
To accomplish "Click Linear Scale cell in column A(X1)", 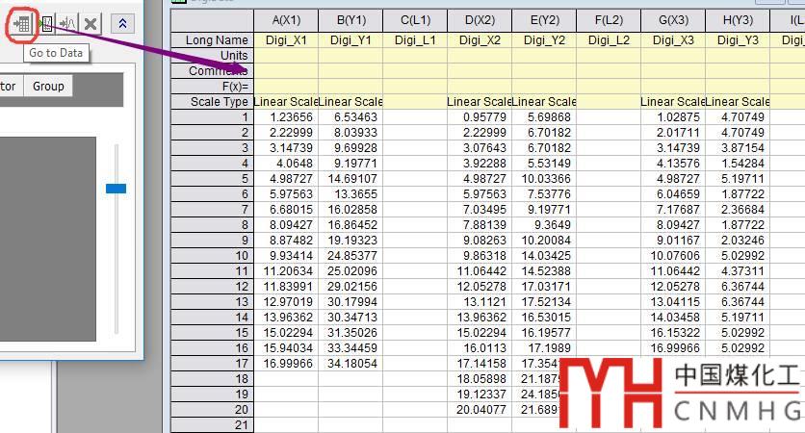I will [287, 102].
